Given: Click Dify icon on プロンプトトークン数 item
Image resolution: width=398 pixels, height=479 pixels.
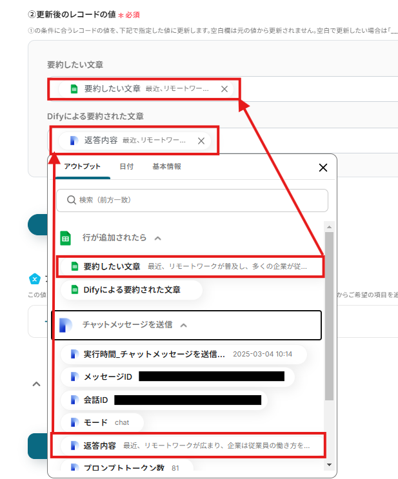Looking at the screenshot, I should pyautogui.click(x=75, y=467).
